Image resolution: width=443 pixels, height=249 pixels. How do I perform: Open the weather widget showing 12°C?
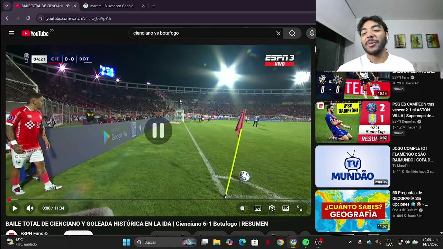coord(21,242)
